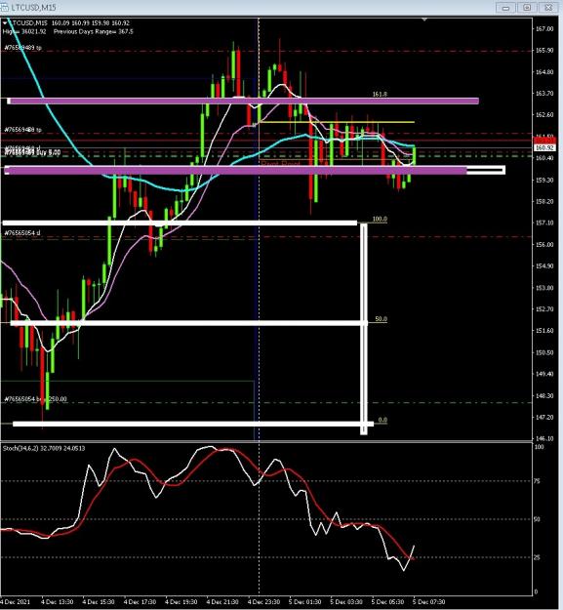
Task: Select the '#76565054 sl' stop loss label
Action: [x=21, y=233]
